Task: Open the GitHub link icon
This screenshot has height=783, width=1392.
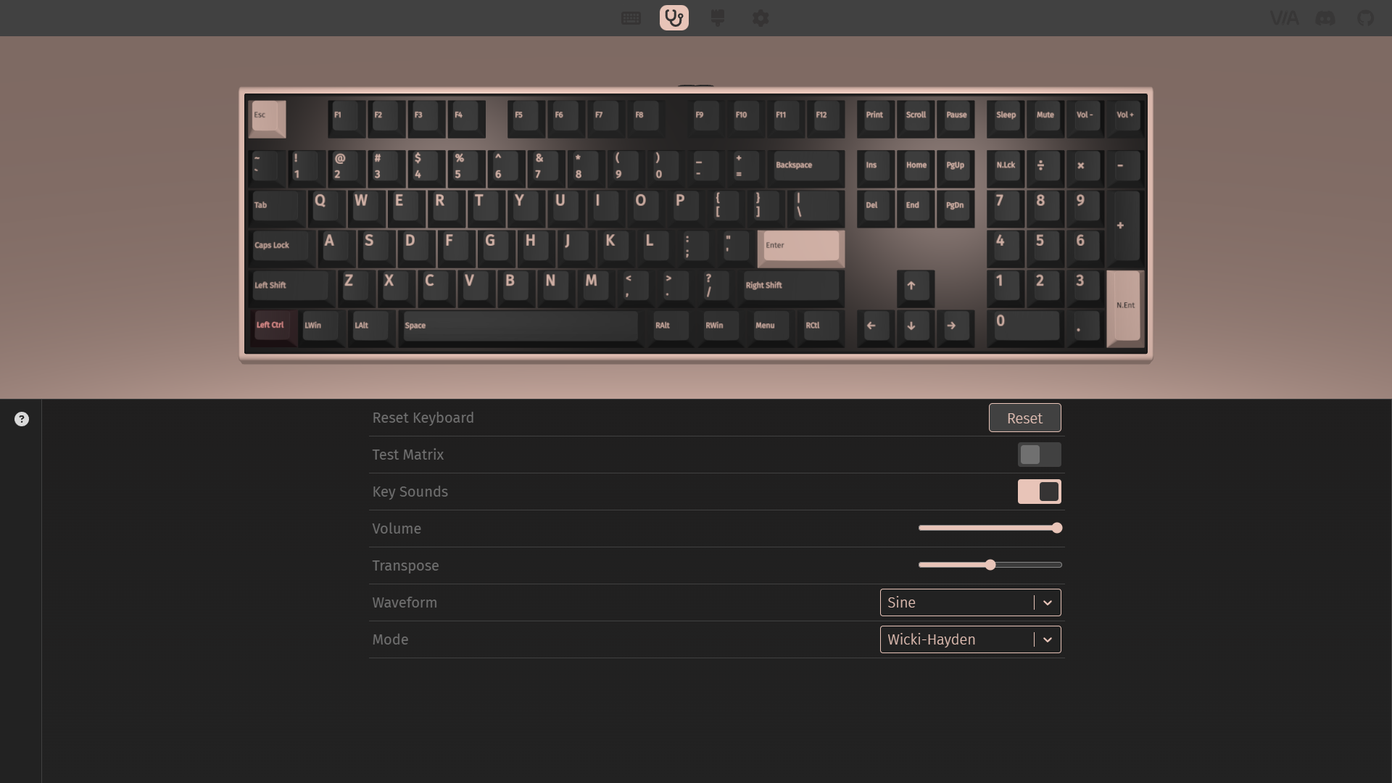Action: 1365,18
